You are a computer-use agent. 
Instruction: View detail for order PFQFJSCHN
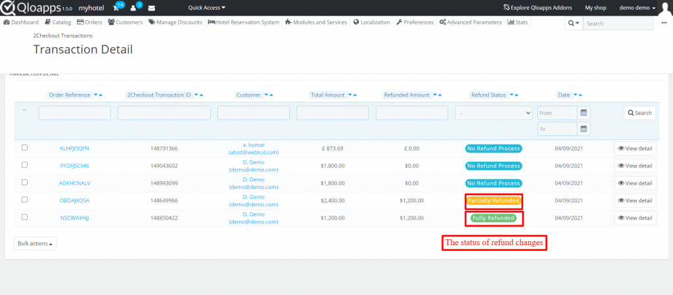(635, 166)
